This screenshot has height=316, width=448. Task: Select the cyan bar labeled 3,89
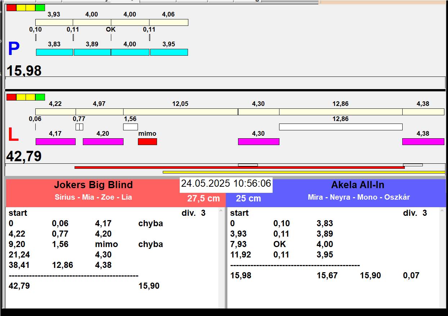[x=92, y=52]
